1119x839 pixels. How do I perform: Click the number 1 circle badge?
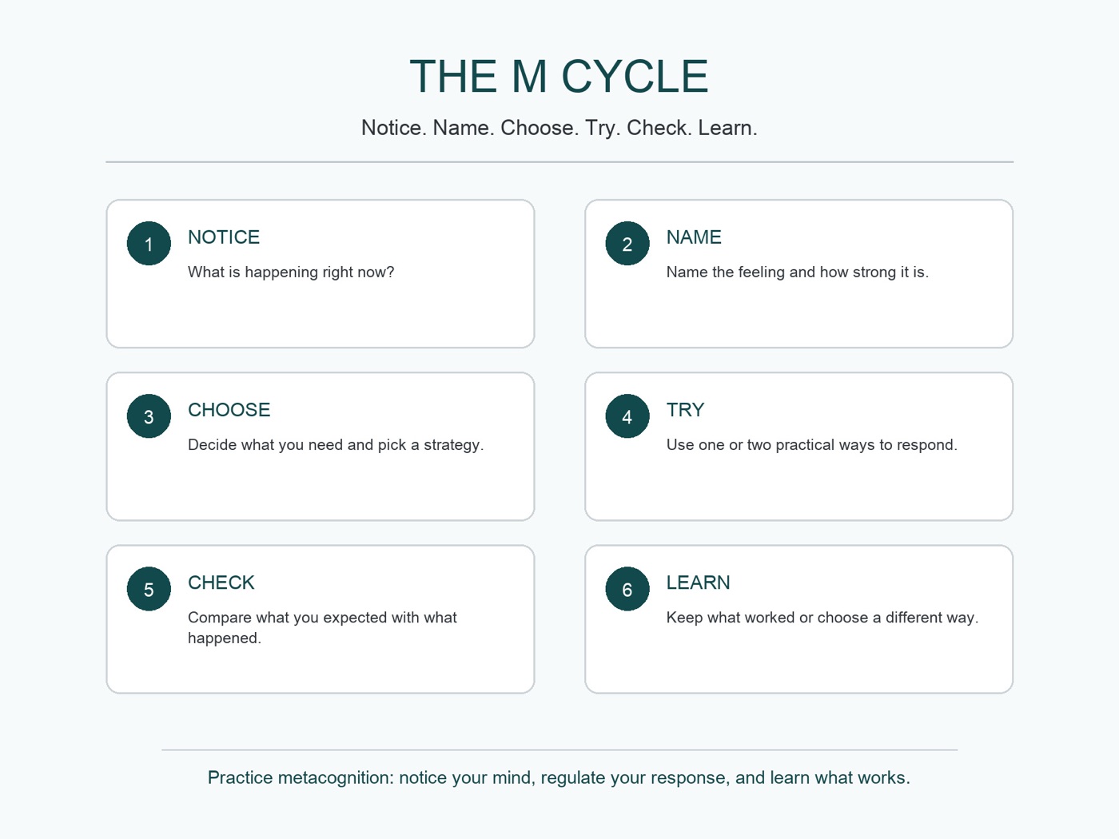[149, 244]
